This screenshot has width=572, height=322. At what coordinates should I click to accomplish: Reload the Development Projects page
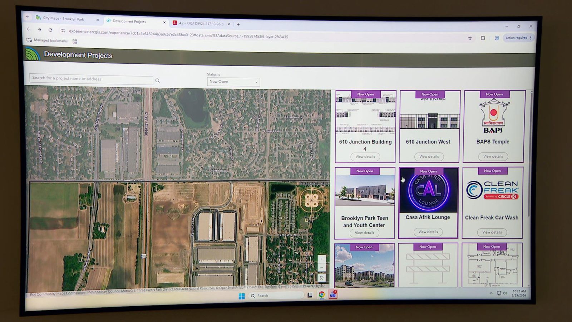[50, 30]
